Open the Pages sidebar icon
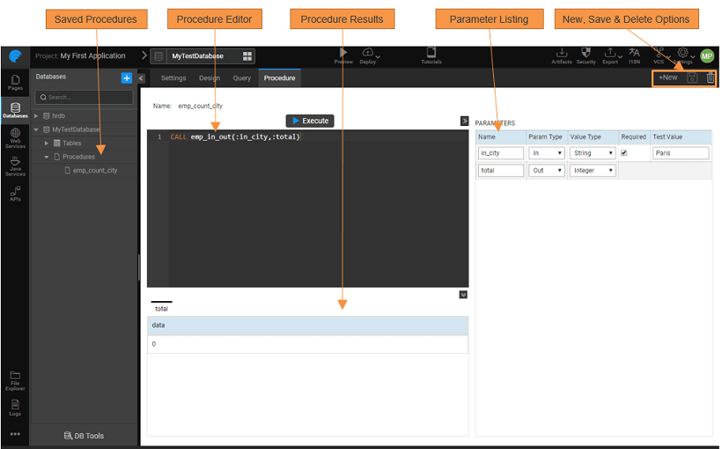Viewport: 722px width, 449px height. point(15,83)
